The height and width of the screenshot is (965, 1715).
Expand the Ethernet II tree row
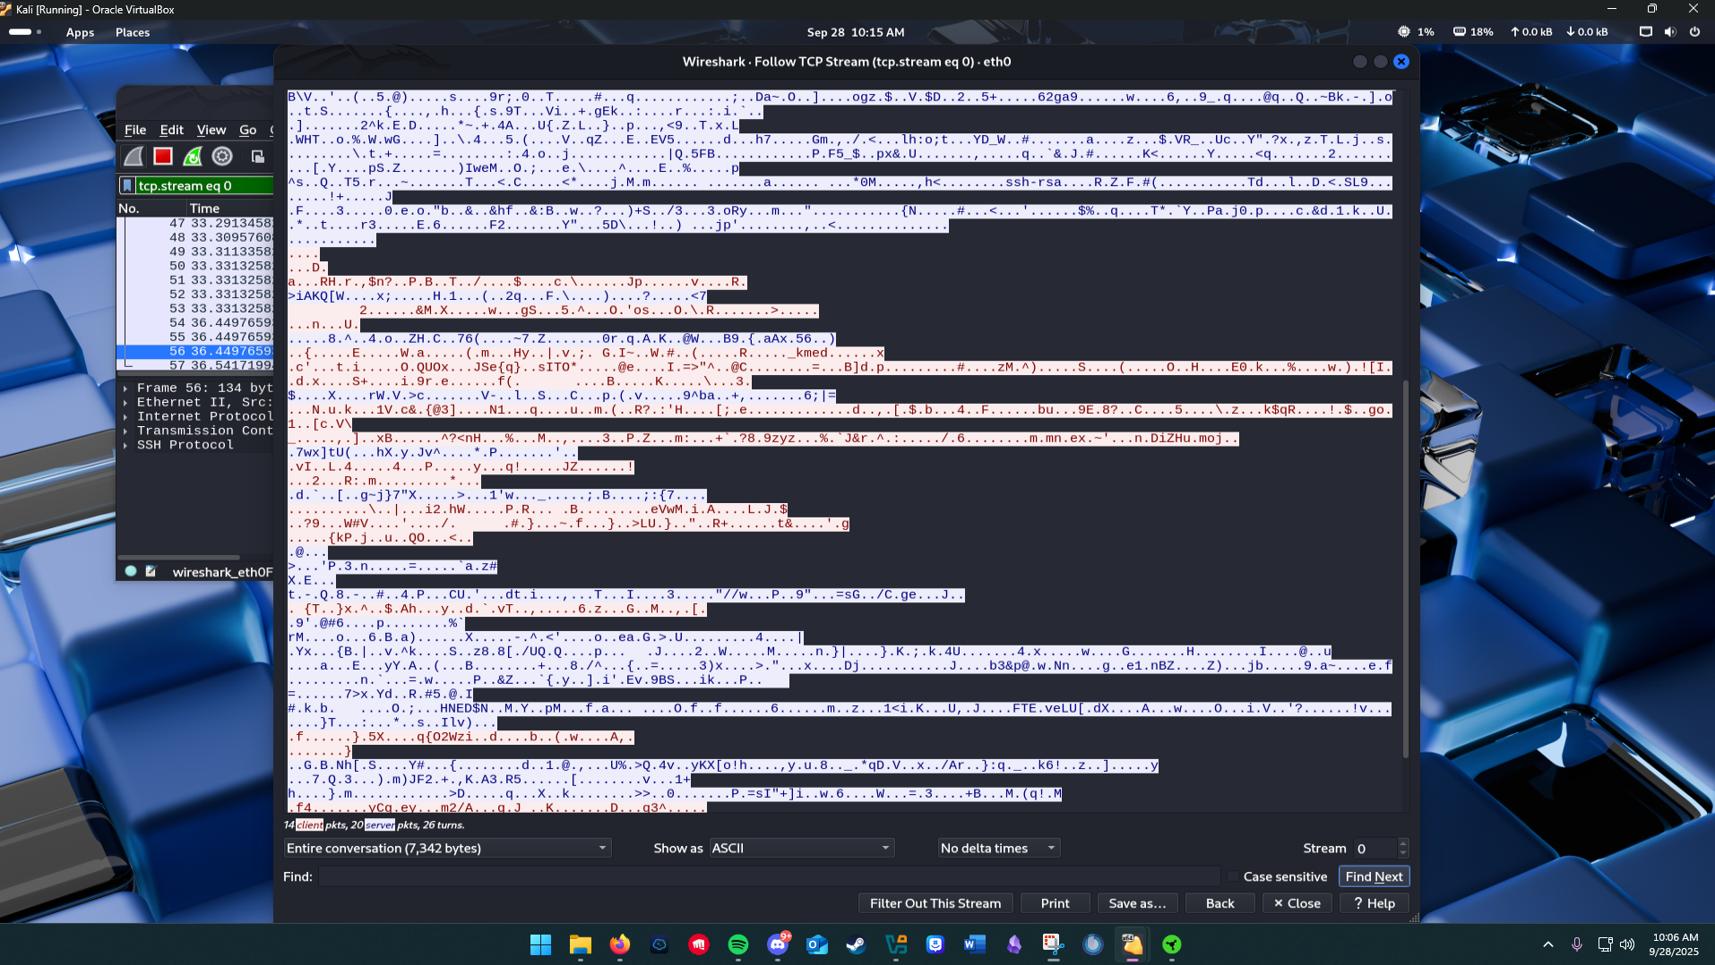tap(125, 402)
